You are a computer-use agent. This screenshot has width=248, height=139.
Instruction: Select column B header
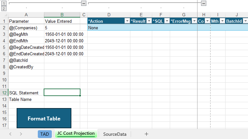coord(62,15)
